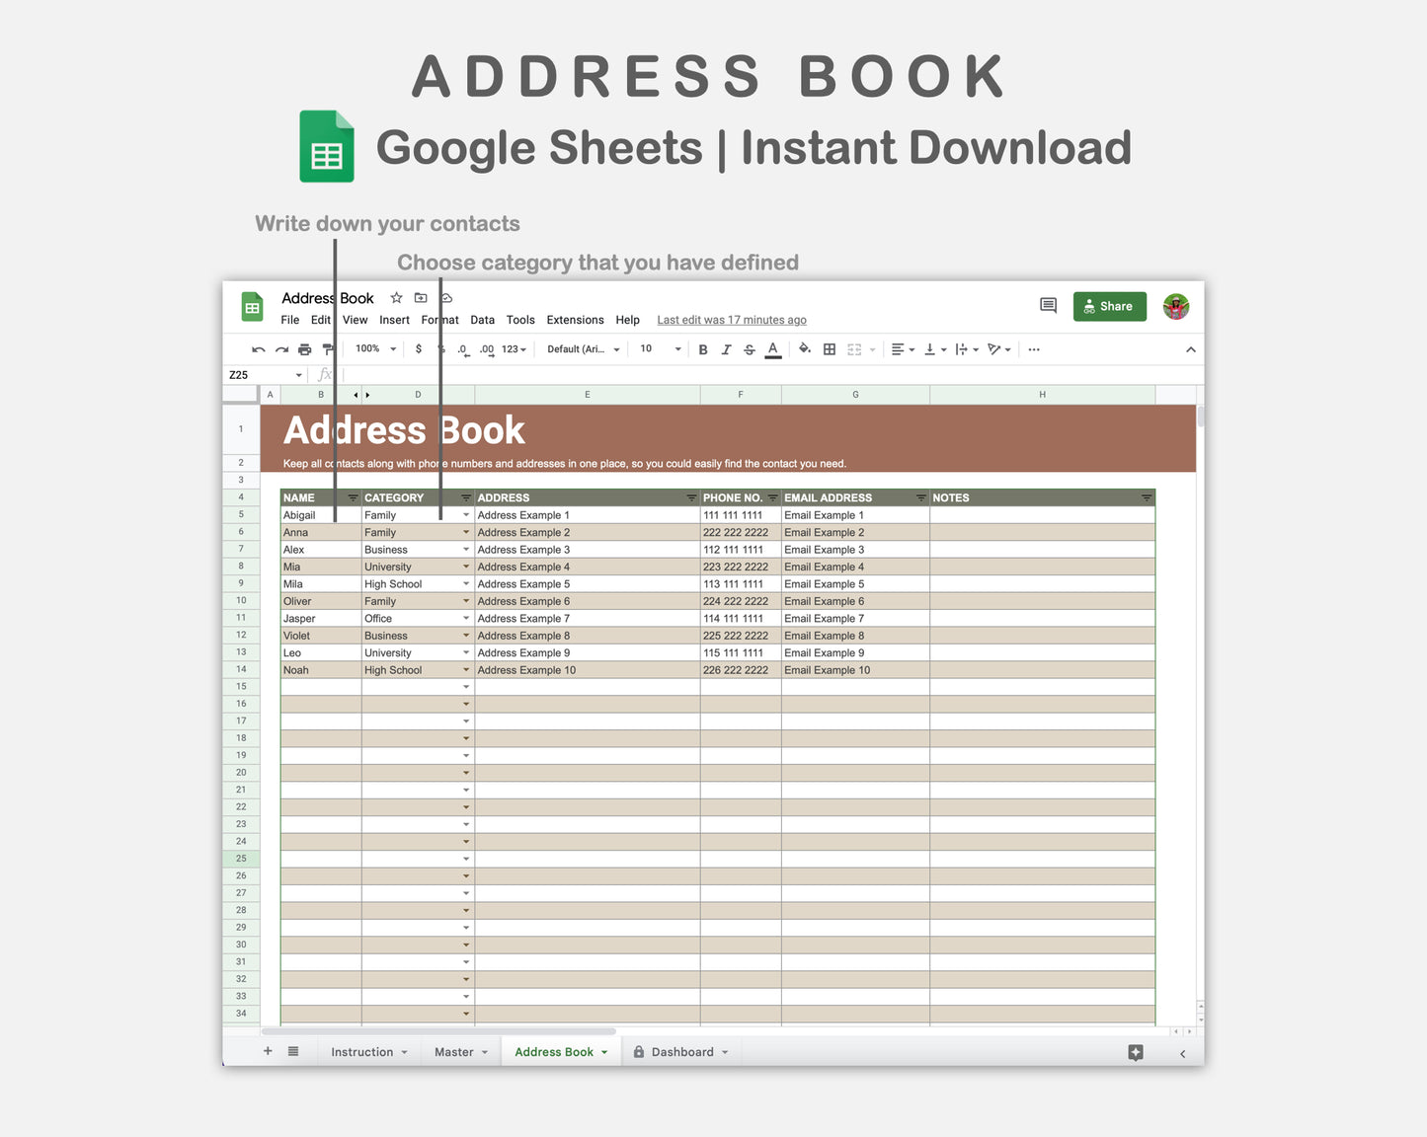Star the Address Book spreadsheet
The width and height of the screenshot is (1427, 1137).
(x=396, y=297)
